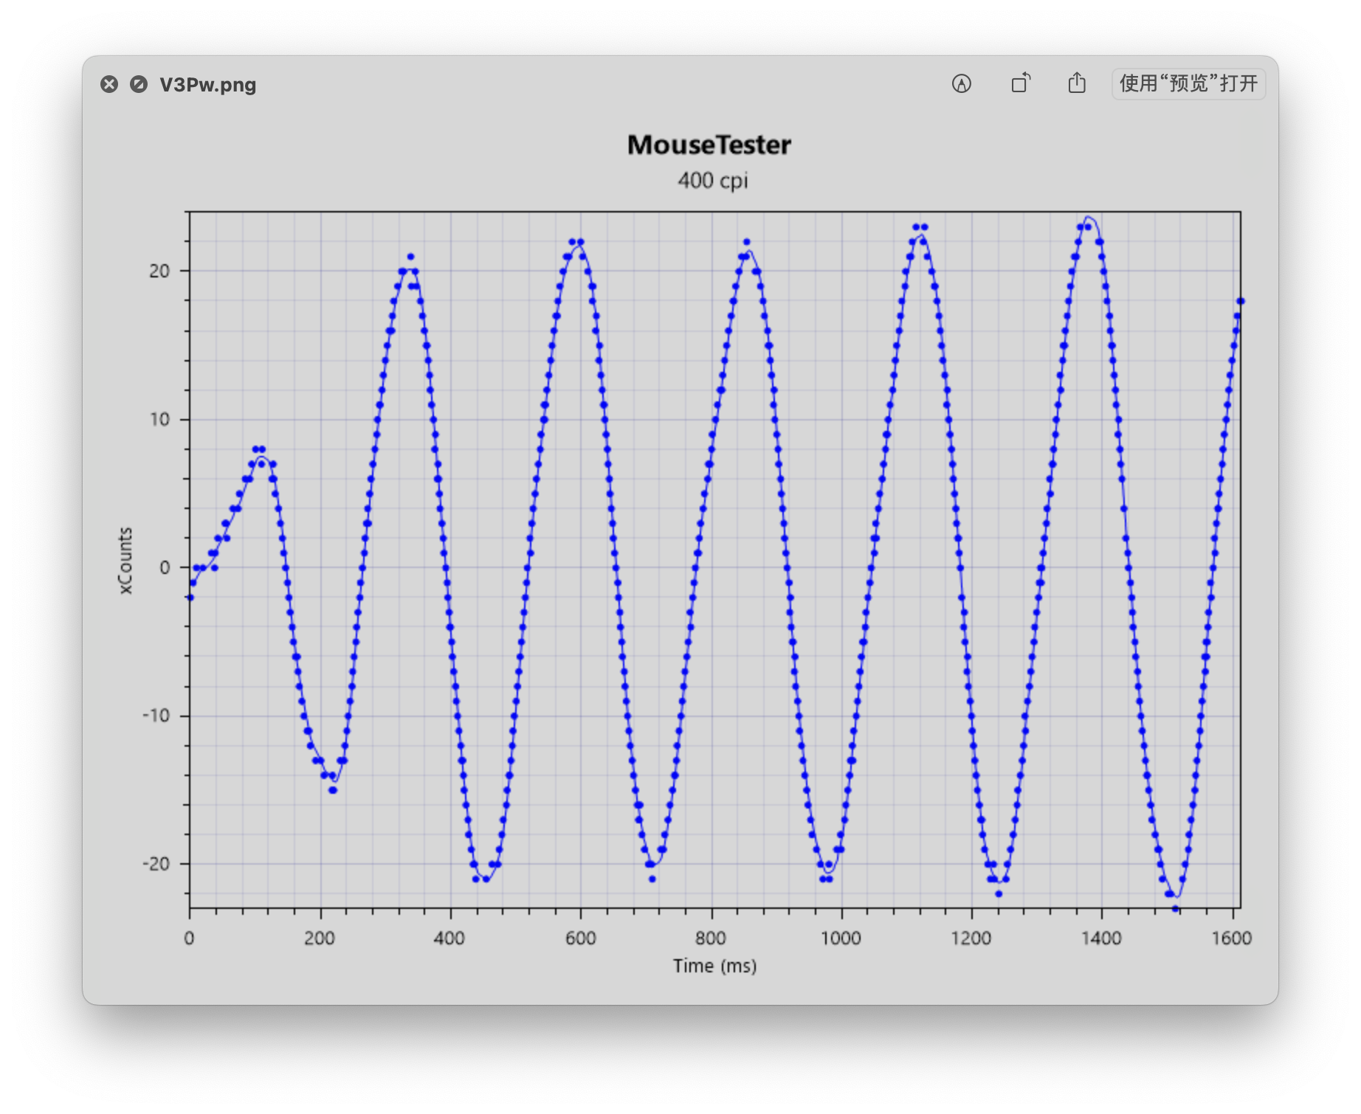
Task: Open the file in 预览 (Preview)
Action: click(x=1188, y=83)
